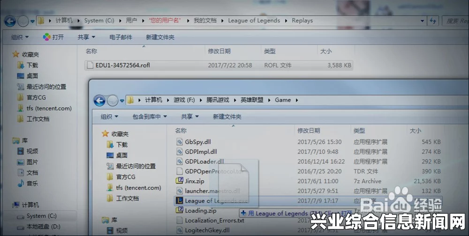Select GDPImpl.dll file icon
Screen dimensions: 469x236
click(x=180, y=152)
